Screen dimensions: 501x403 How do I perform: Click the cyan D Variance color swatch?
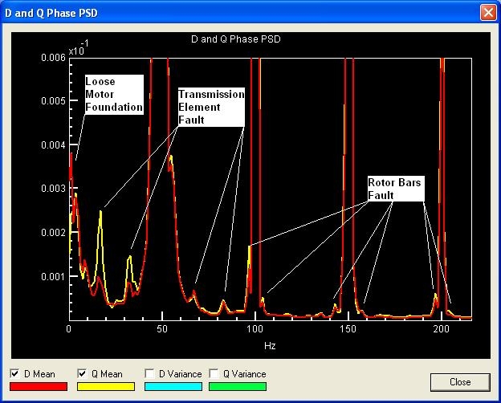click(x=172, y=386)
